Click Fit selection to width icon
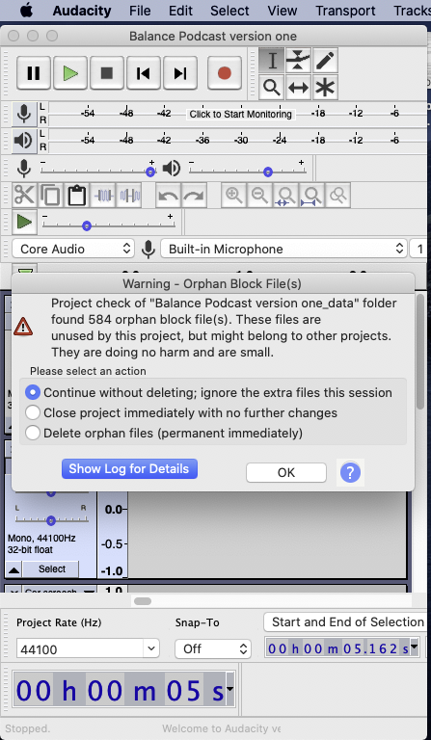 click(286, 195)
